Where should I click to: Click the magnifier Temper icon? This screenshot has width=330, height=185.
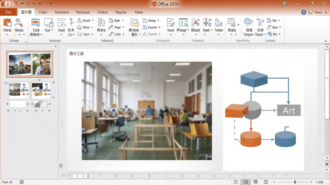point(248,22)
